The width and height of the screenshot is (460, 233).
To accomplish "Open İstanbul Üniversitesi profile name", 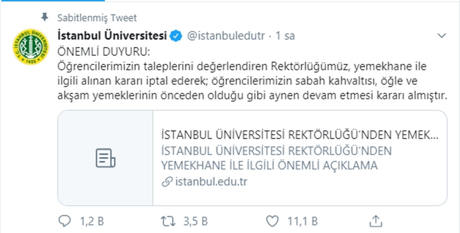I will tap(112, 36).
